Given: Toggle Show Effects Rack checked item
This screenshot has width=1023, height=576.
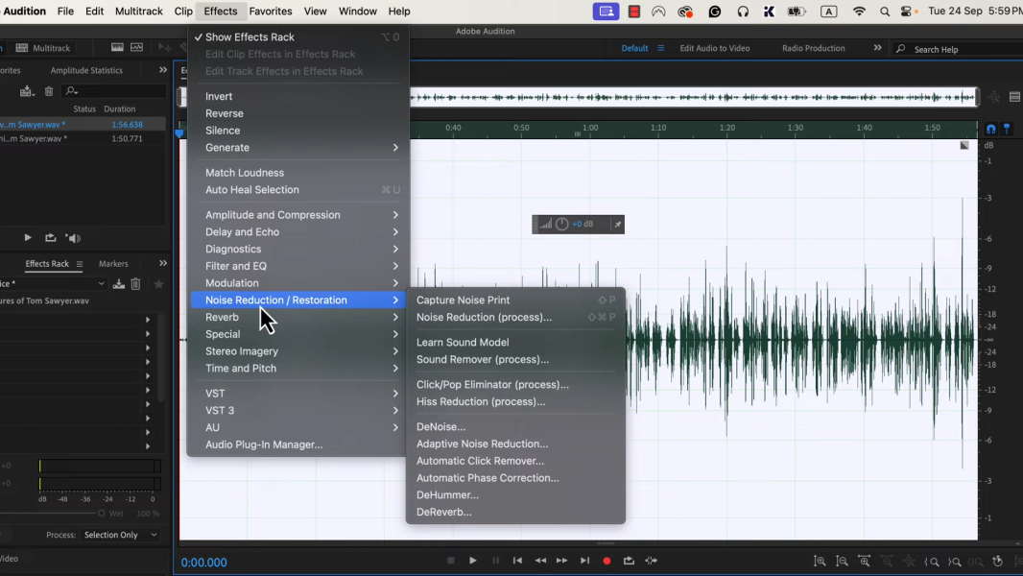Looking at the screenshot, I should (297, 37).
